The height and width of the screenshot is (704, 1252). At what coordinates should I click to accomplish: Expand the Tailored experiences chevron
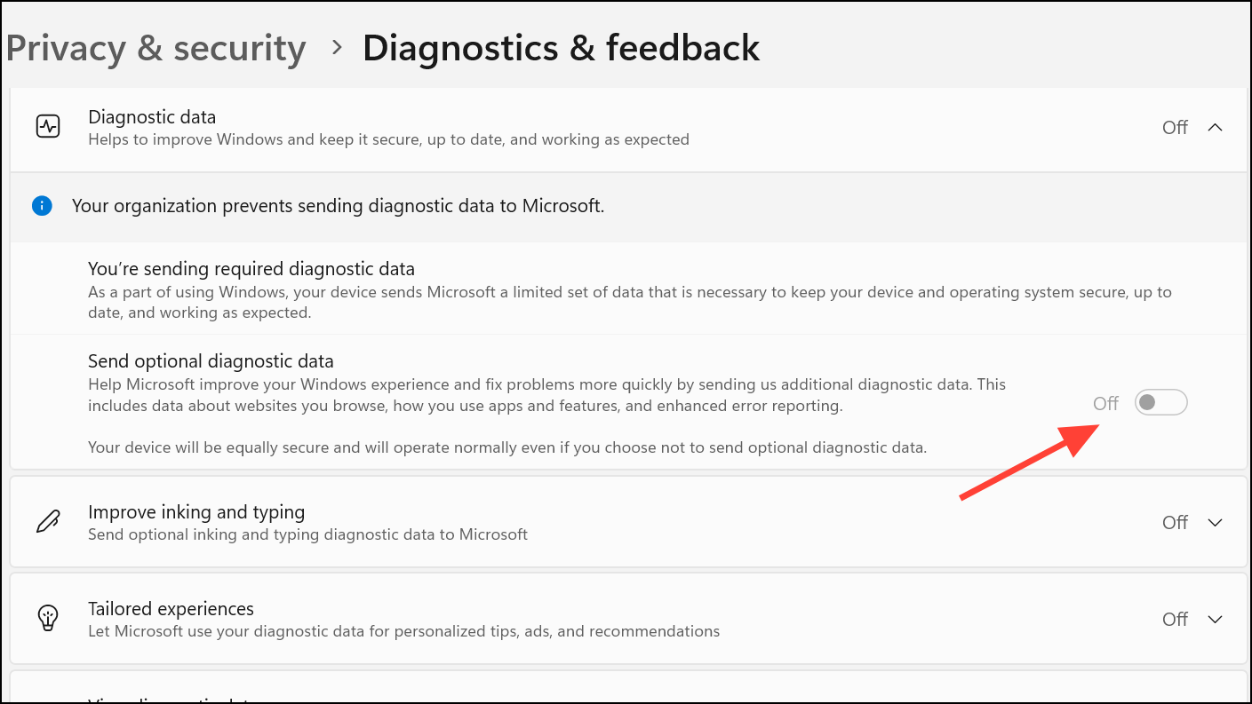pos(1216,619)
